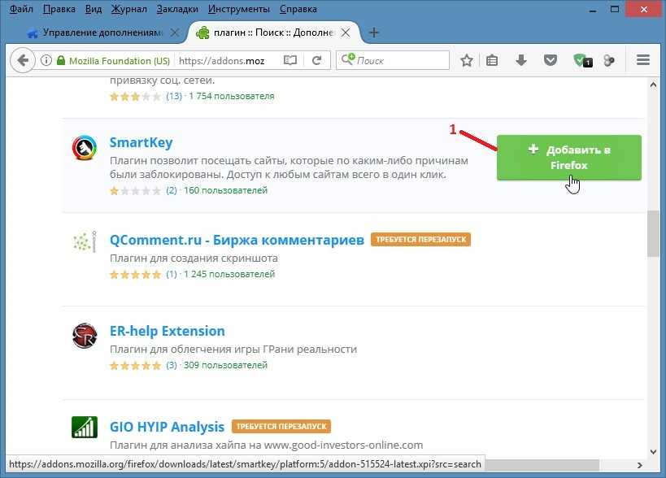Click the SmartKey star rating
Image resolution: width=666 pixels, height=478 pixels.
(x=136, y=190)
